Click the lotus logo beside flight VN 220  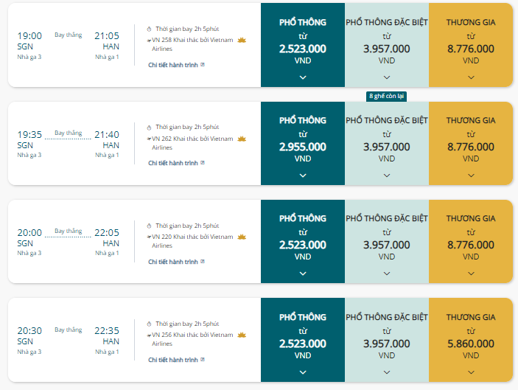pos(242,237)
